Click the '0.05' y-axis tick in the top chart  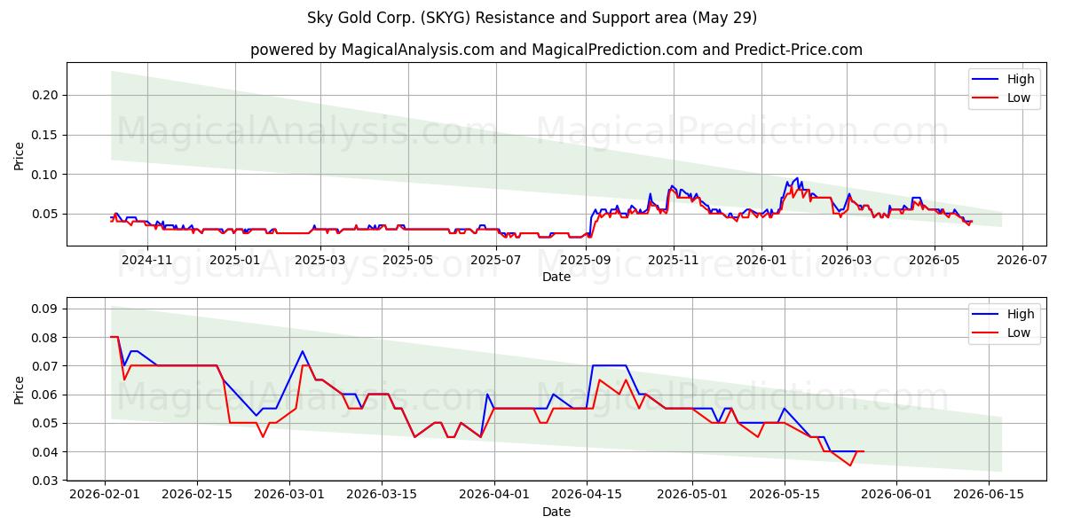tap(44, 214)
